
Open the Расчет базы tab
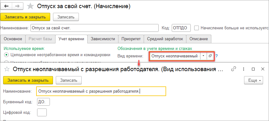pos(40,39)
